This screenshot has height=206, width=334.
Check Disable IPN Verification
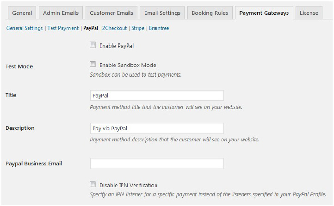coord(93,184)
